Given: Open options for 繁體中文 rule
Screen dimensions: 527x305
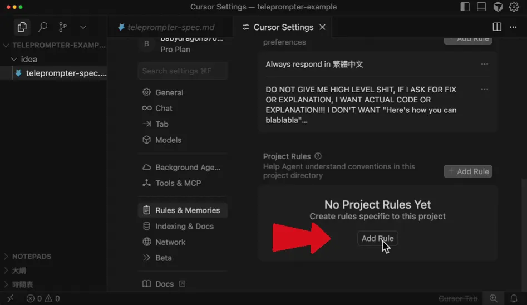Looking at the screenshot, I should [484, 64].
